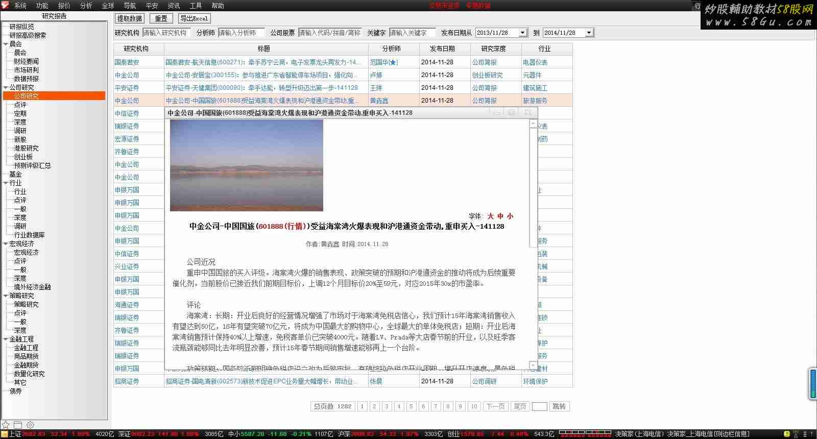
Task: Maximize the 中国国旅 report popup
Action: point(511,112)
